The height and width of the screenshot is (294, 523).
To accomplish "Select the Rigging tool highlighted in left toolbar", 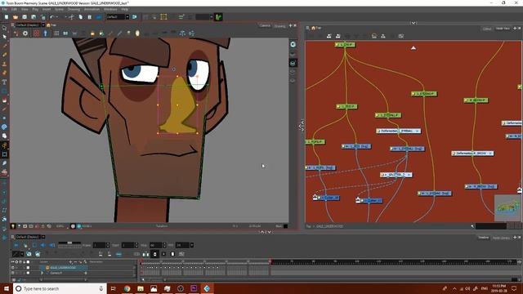I will pos(4,145).
